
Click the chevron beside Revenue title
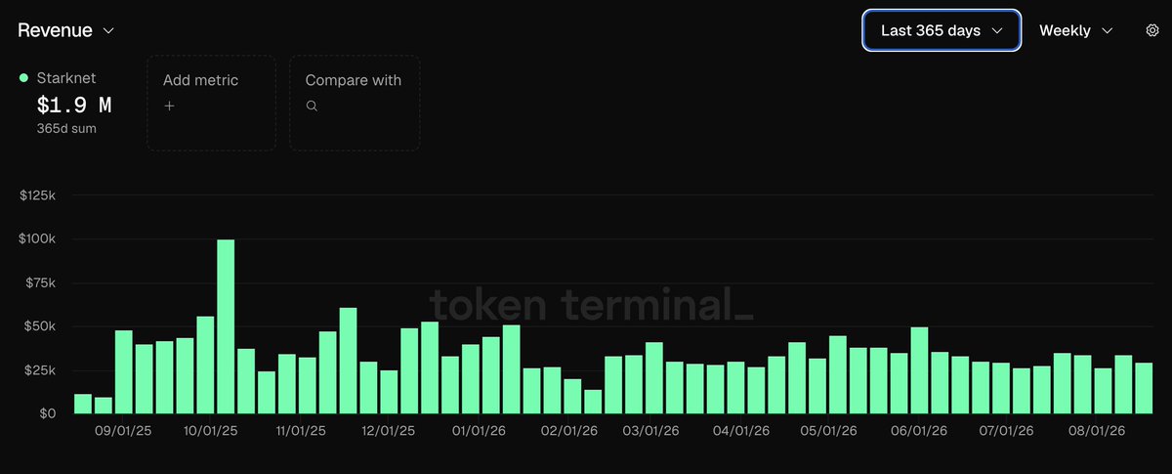click(108, 31)
